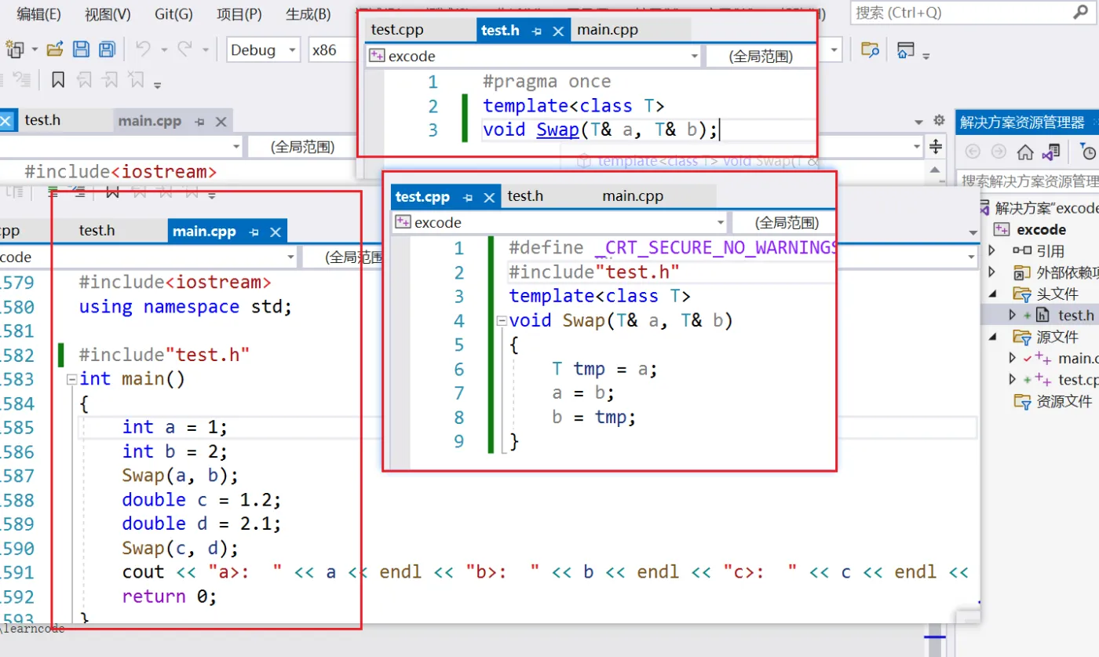1099x657 pixels.
Task: Click the window icon right of Find in Files
Action: point(906,50)
